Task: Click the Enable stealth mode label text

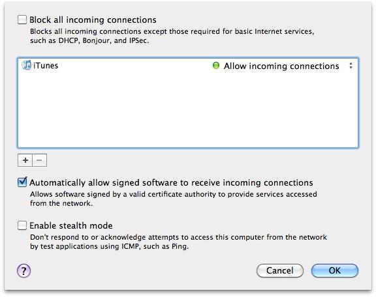Action: pyautogui.click(x=71, y=225)
